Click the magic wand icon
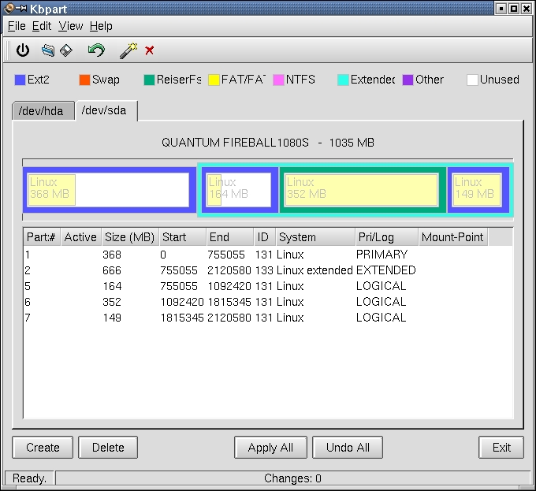The height and width of the screenshot is (491, 536). pyautogui.click(x=128, y=50)
